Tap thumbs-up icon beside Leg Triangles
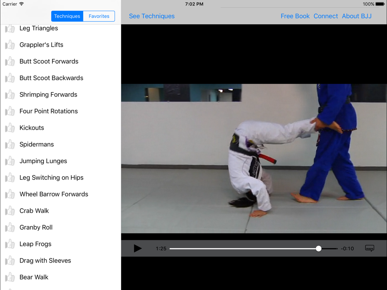Viewport: 387px width, 290px height. (10, 28)
